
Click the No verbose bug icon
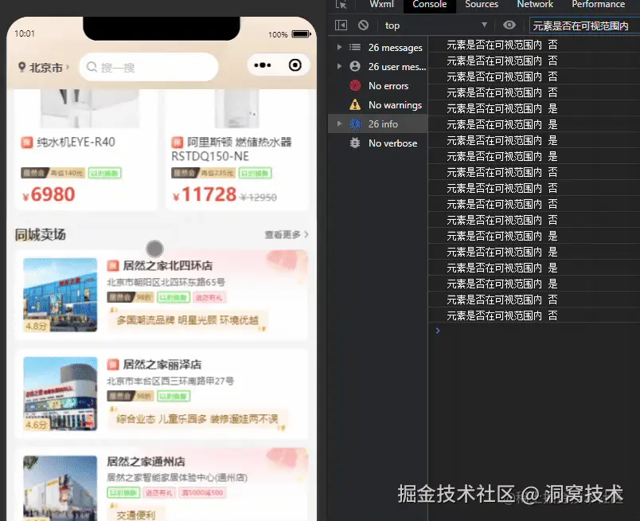tap(354, 143)
